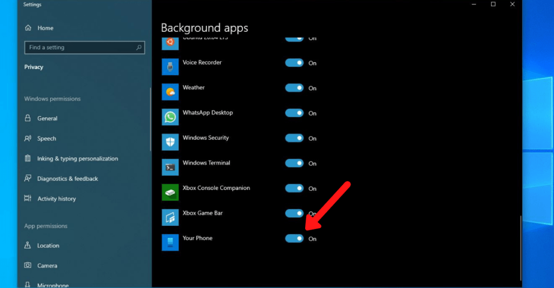
Task: Turn off Voice Recorder background toggle
Action: coord(294,63)
